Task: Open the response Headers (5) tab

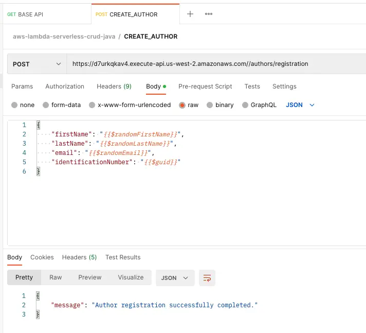Action: click(79, 257)
